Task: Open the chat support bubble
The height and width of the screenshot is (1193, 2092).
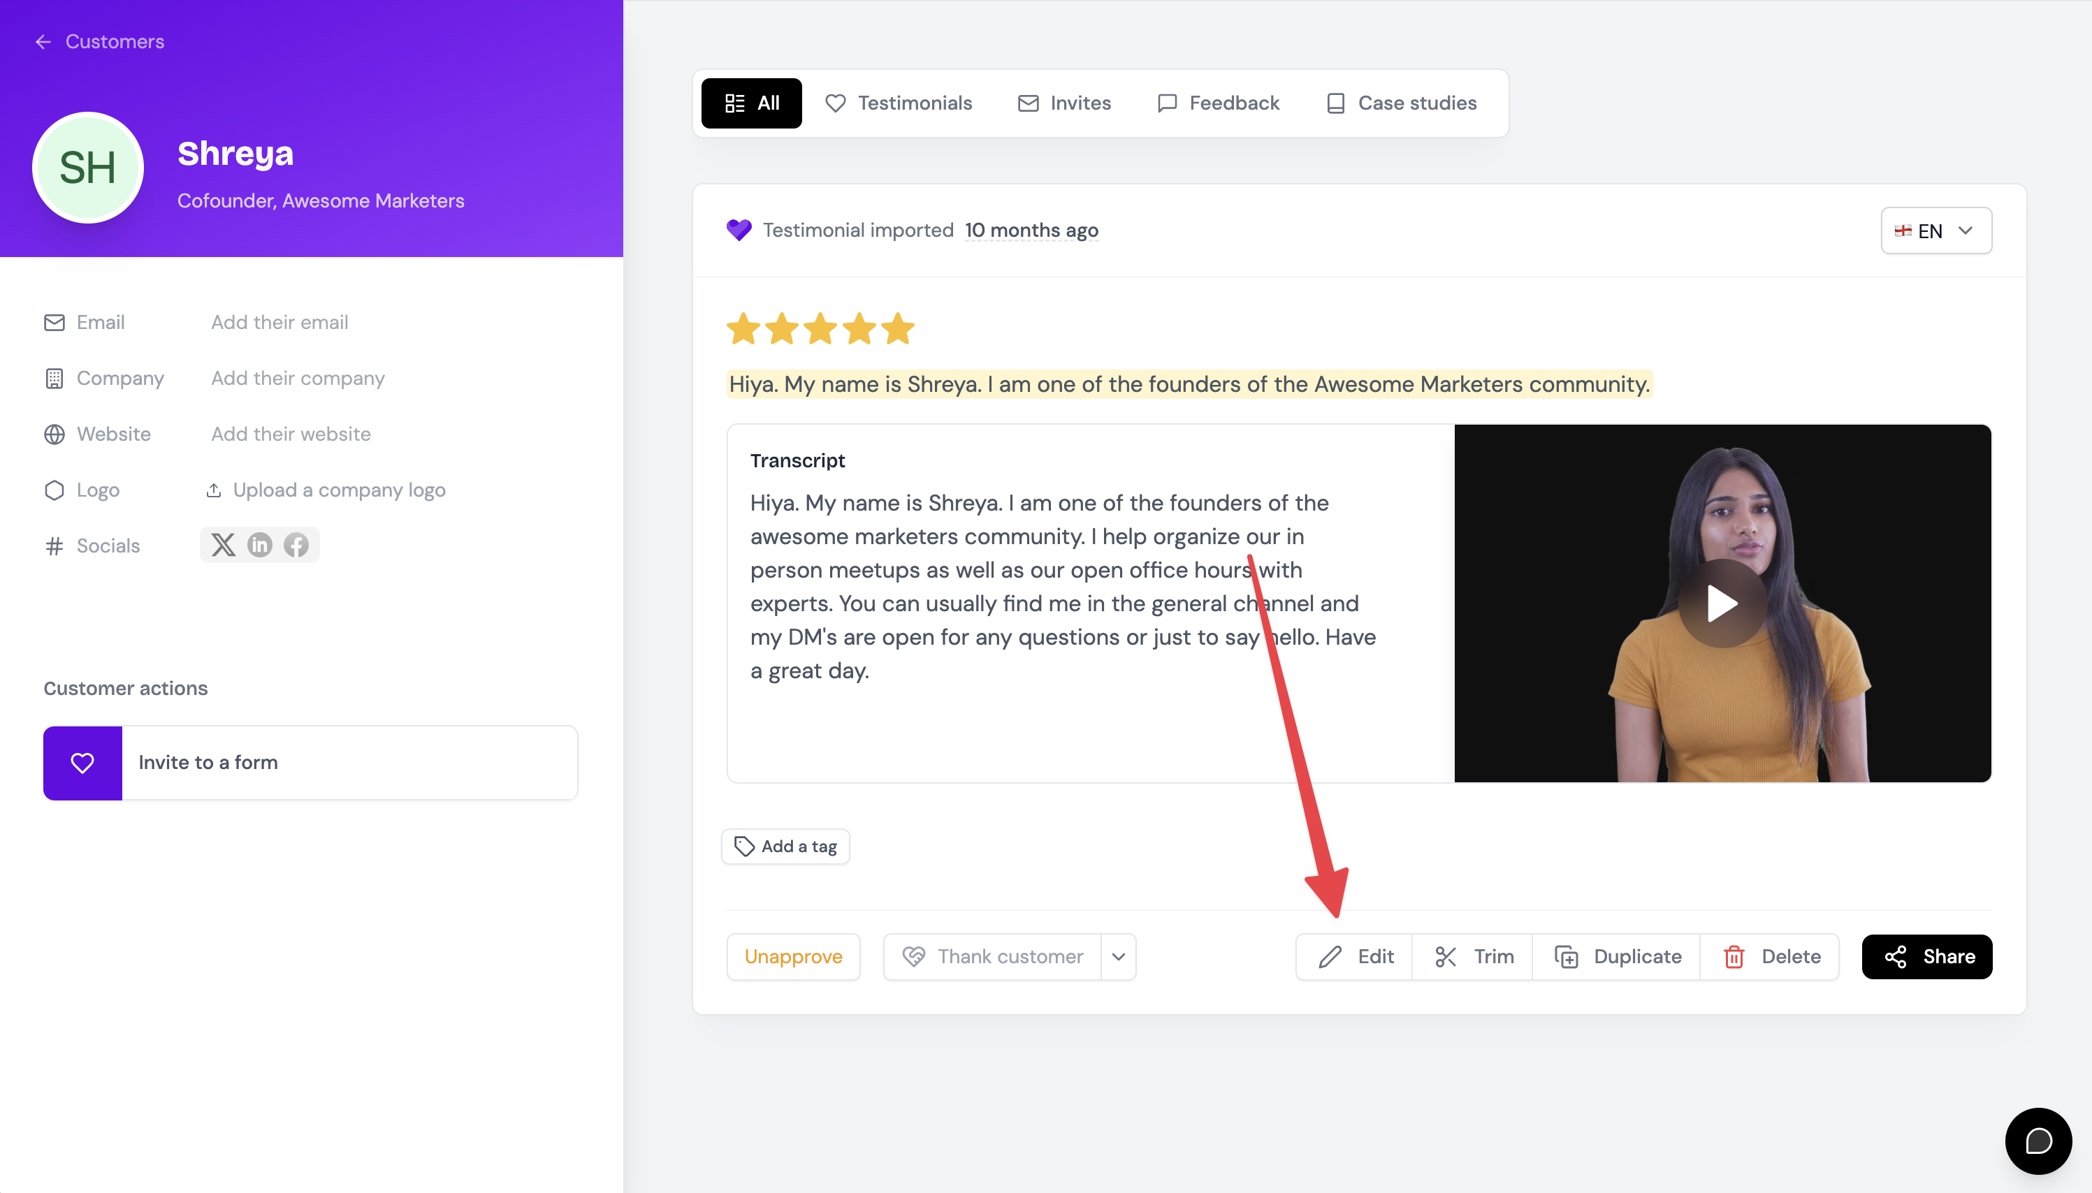Action: pyautogui.click(x=2039, y=1141)
